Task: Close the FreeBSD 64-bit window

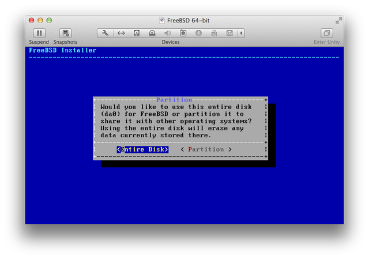Action: pyautogui.click(x=31, y=21)
